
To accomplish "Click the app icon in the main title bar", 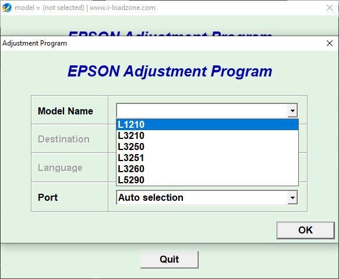I will coord(7,8).
